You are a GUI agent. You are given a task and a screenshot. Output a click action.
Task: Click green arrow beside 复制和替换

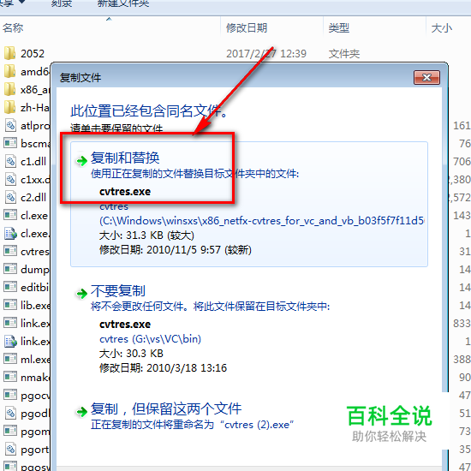coord(81,161)
